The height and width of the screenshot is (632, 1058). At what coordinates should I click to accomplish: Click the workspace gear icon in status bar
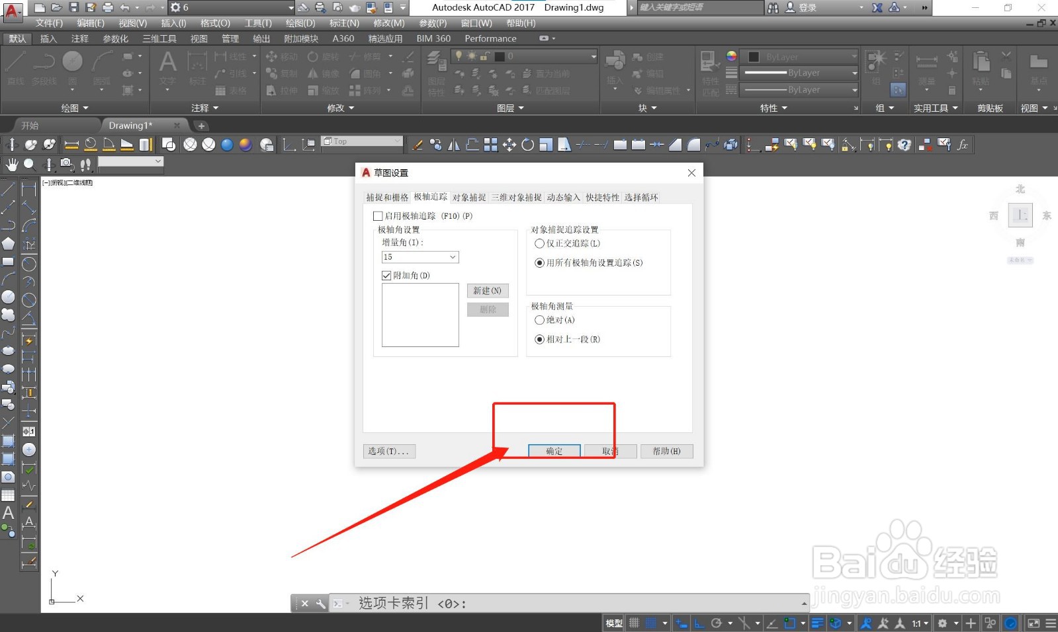point(942,623)
